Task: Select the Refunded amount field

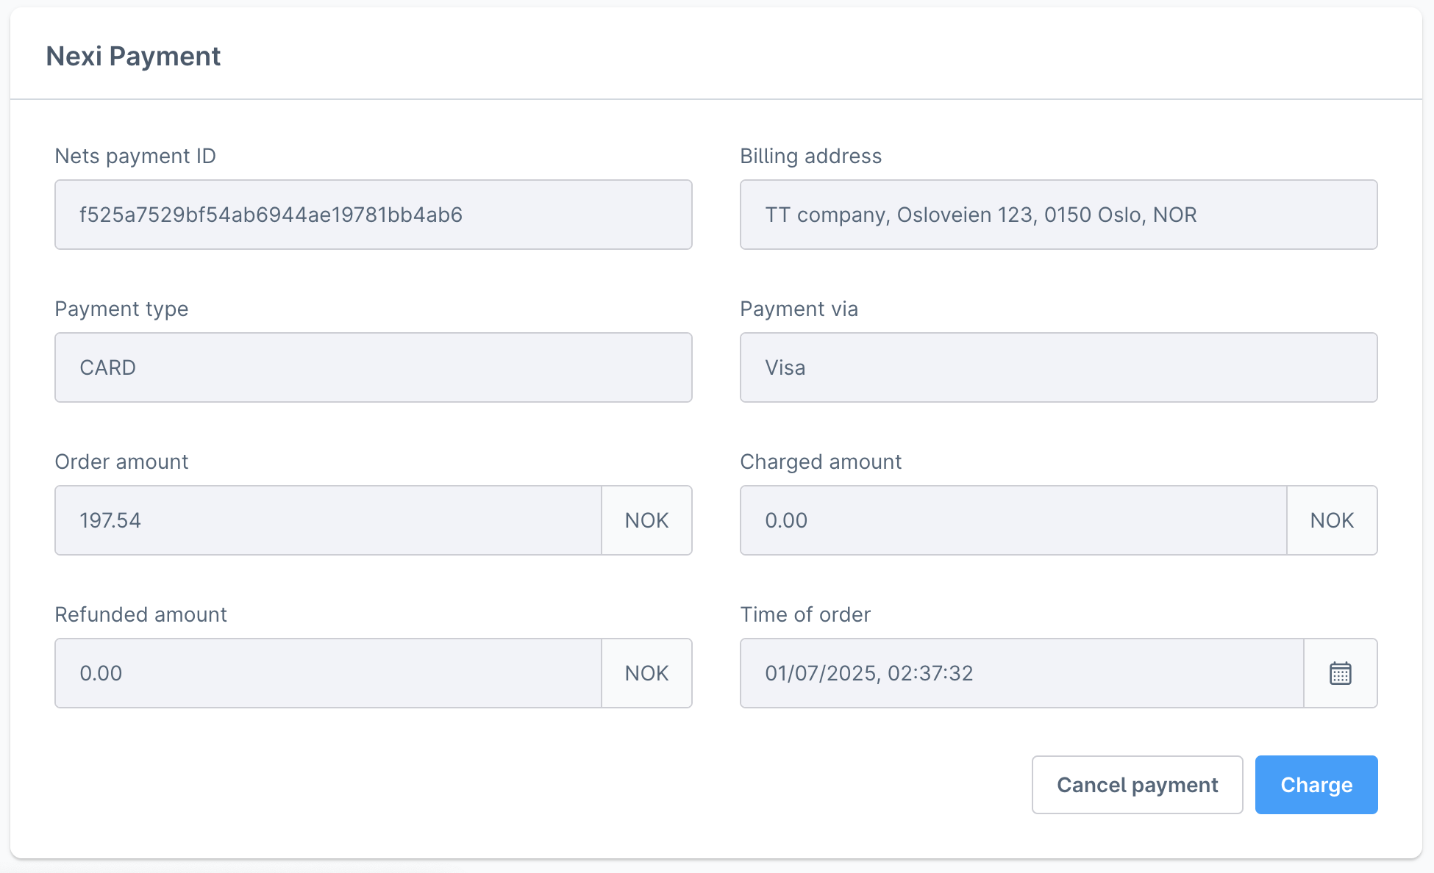Action: click(327, 673)
